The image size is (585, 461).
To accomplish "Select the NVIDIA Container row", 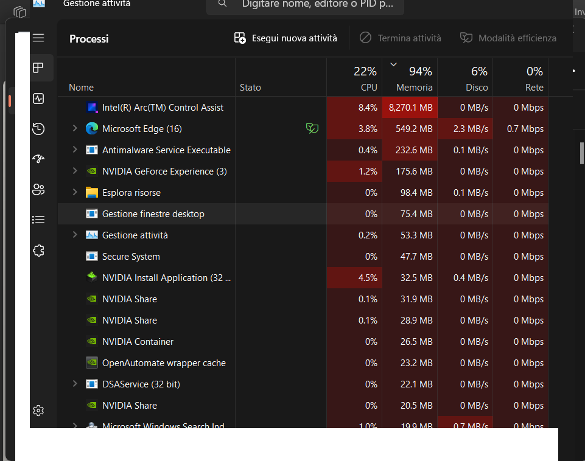I will coord(303,341).
